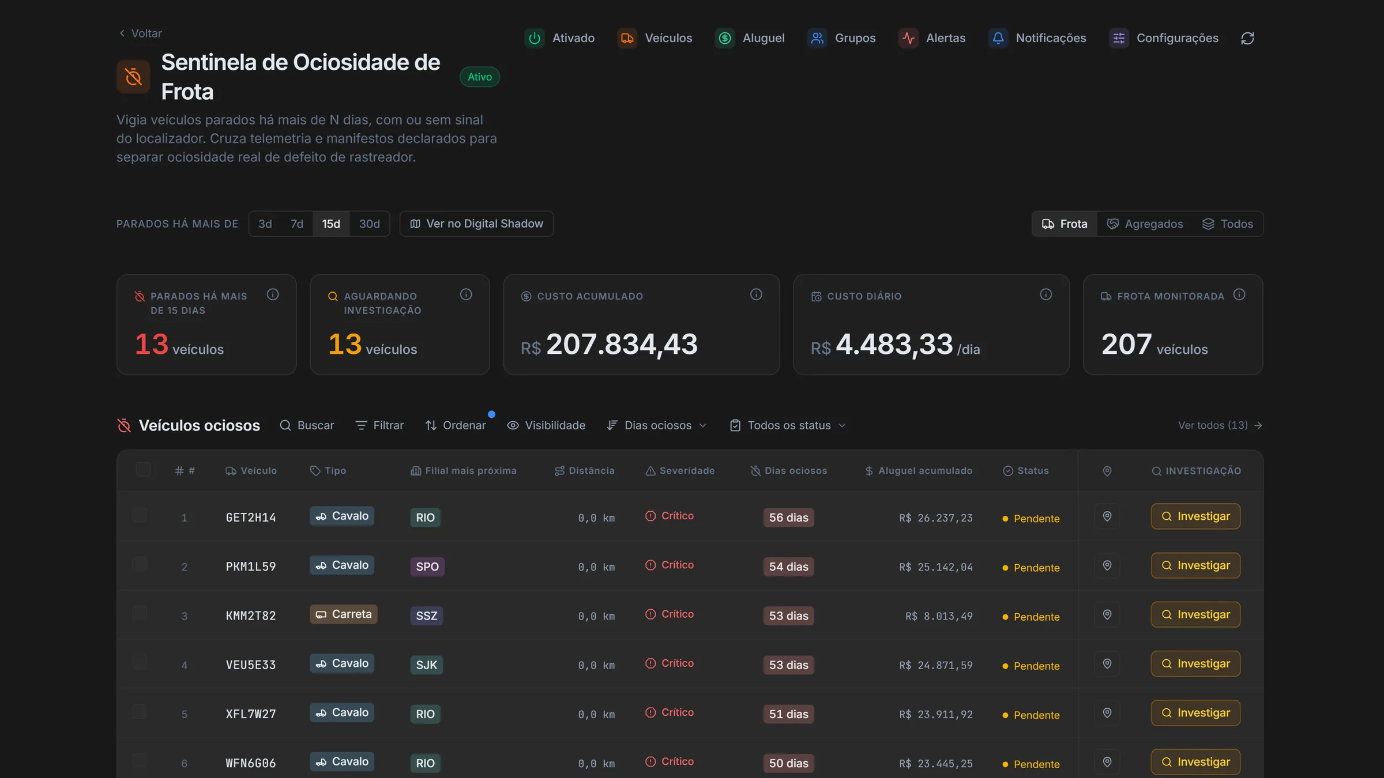Click info icon on Parados há mais card
The image size is (1384, 778).
(273, 295)
